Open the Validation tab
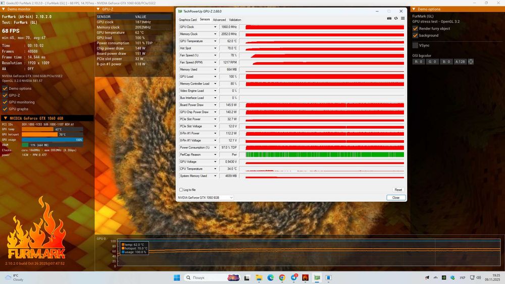The width and height of the screenshot is (505, 284). point(235,20)
